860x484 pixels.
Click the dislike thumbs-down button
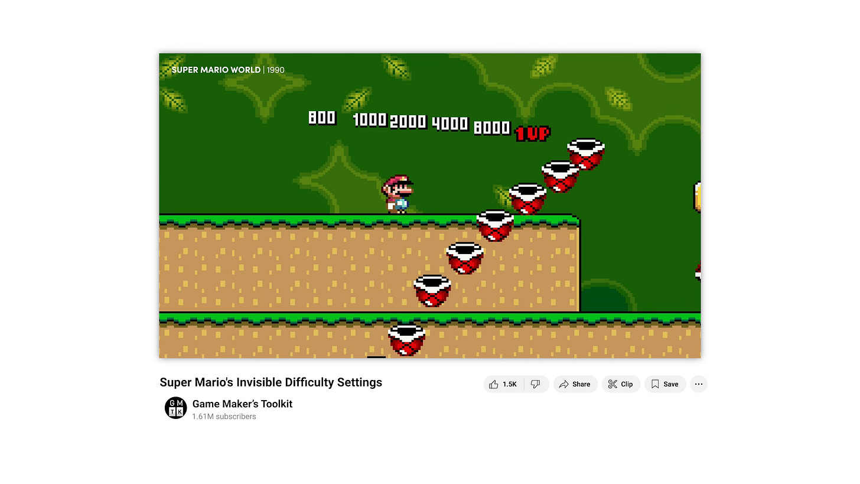[536, 384]
